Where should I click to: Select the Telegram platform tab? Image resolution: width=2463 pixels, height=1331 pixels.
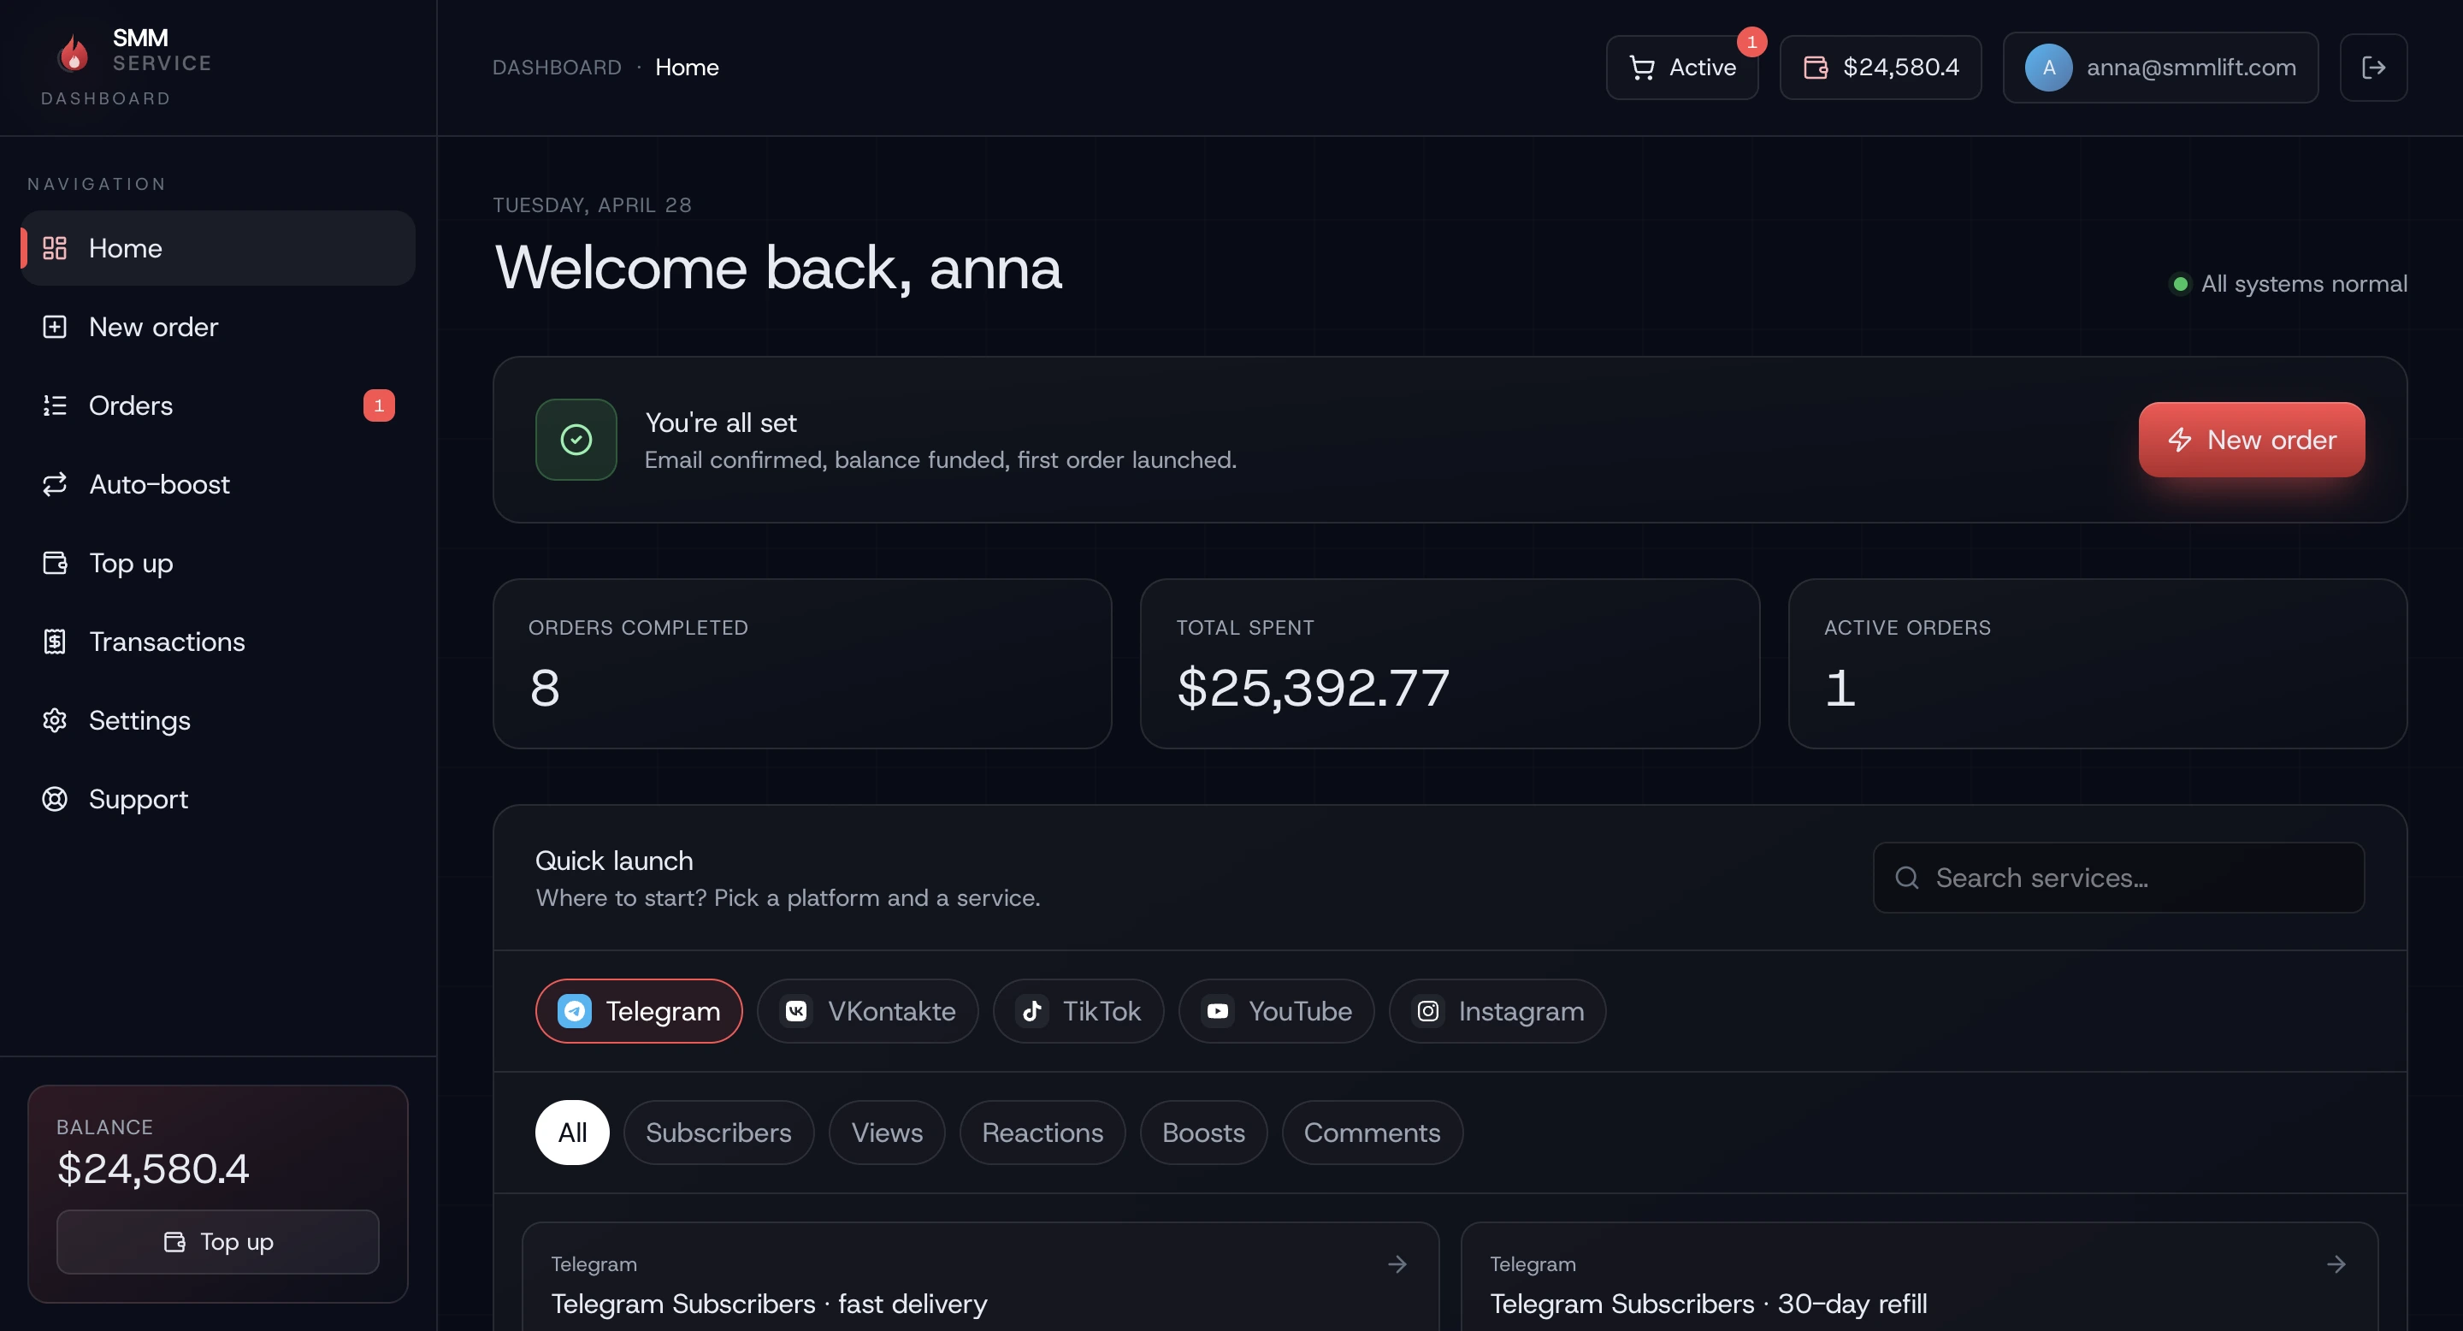(x=639, y=1011)
